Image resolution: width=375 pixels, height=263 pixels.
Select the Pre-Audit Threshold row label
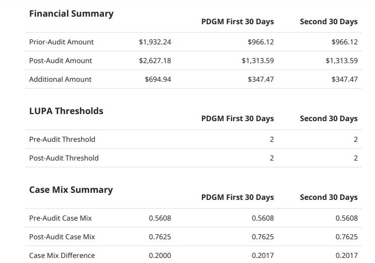point(62,139)
